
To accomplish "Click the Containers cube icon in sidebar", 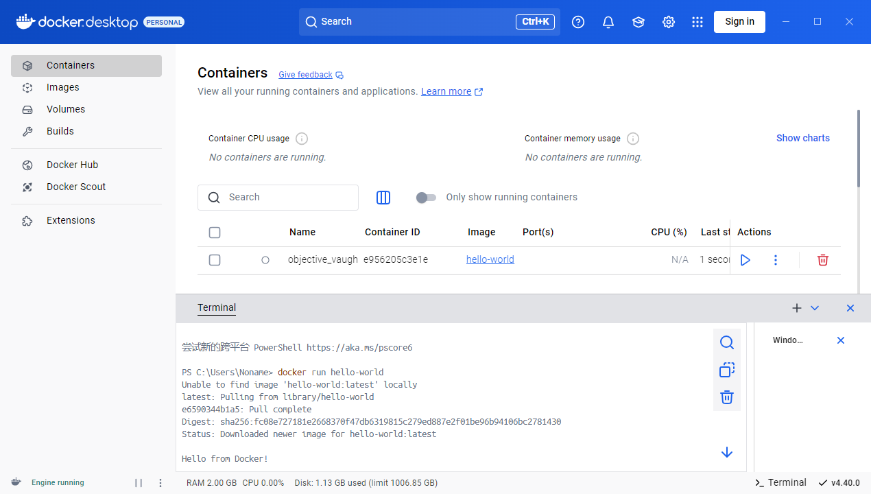I will (x=27, y=66).
